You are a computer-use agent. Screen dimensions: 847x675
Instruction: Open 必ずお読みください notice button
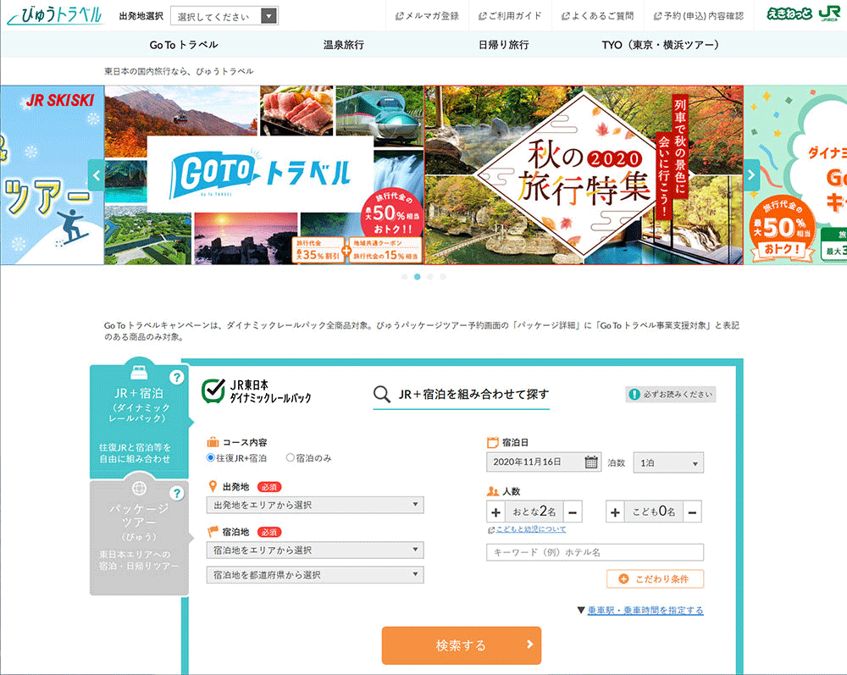coord(671,395)
